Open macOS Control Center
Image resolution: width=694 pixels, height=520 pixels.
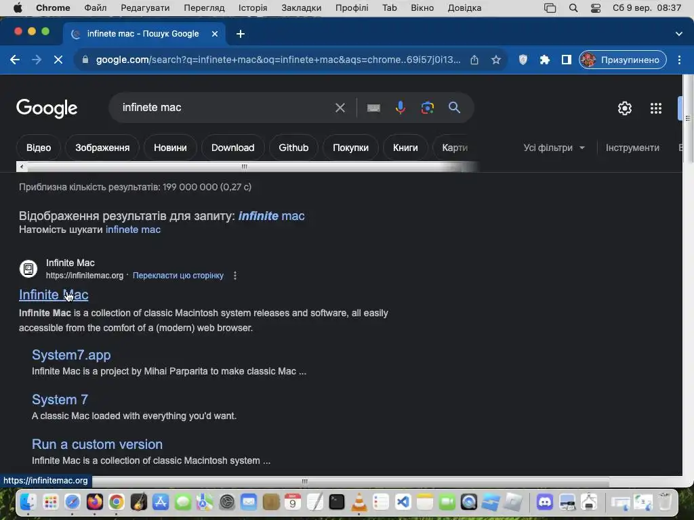pos(595,8)
